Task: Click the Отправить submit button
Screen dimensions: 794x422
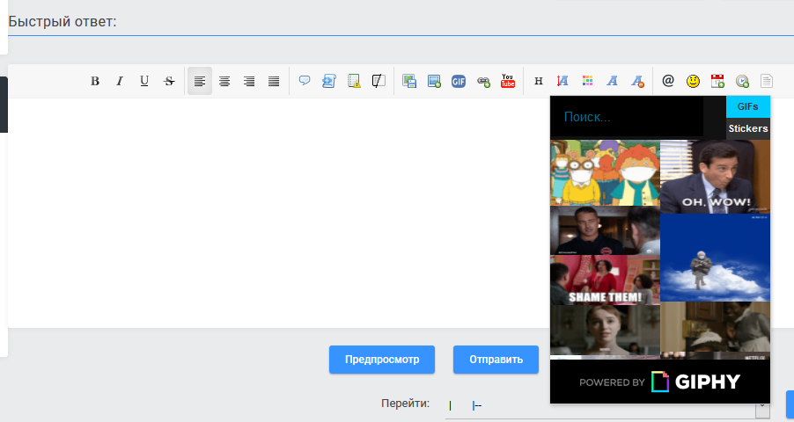Action: (496, 360)
